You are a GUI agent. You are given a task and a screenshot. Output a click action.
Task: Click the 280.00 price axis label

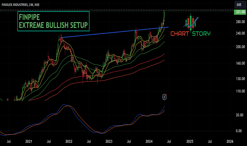coord(240,22)
